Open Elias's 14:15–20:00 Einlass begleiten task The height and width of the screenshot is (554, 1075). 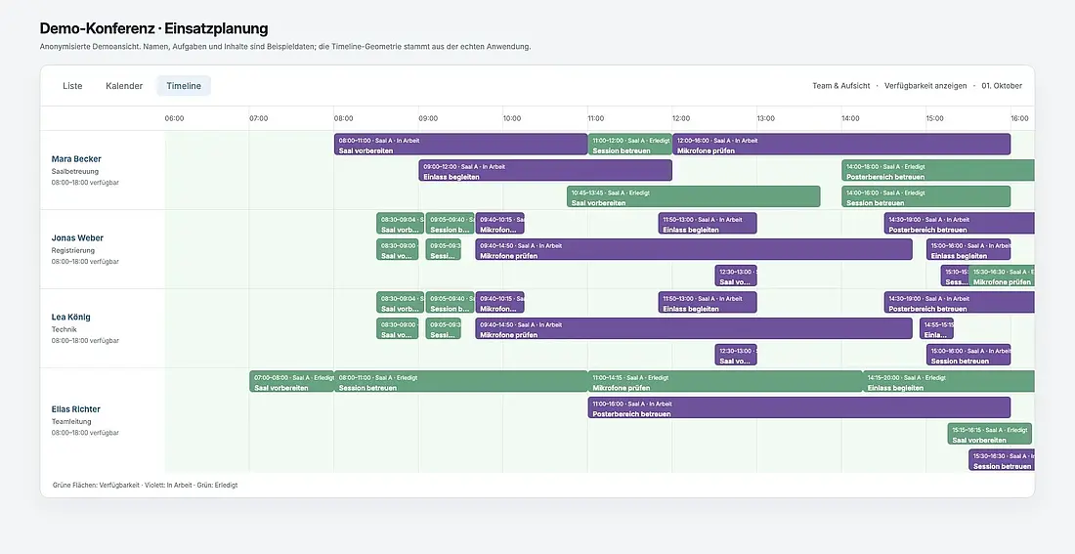949,381
